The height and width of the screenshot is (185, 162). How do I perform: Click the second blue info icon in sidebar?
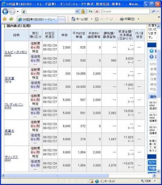151,57
